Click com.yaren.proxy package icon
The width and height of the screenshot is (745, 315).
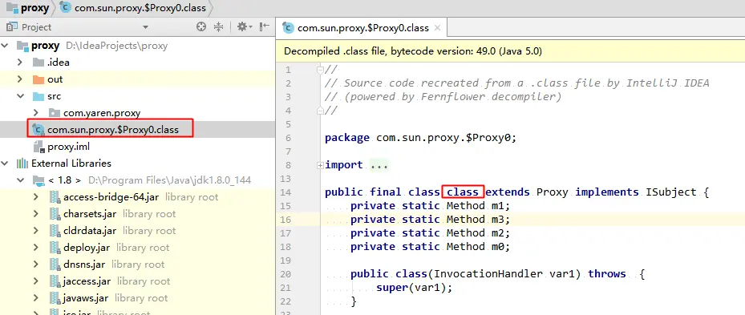(x=55, y=112)
